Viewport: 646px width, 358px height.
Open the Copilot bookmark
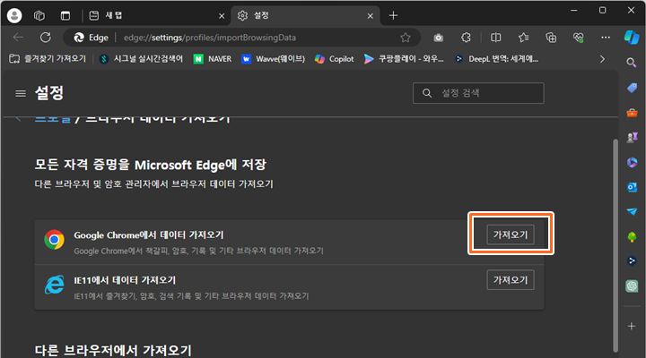click(x=334, y=59)
